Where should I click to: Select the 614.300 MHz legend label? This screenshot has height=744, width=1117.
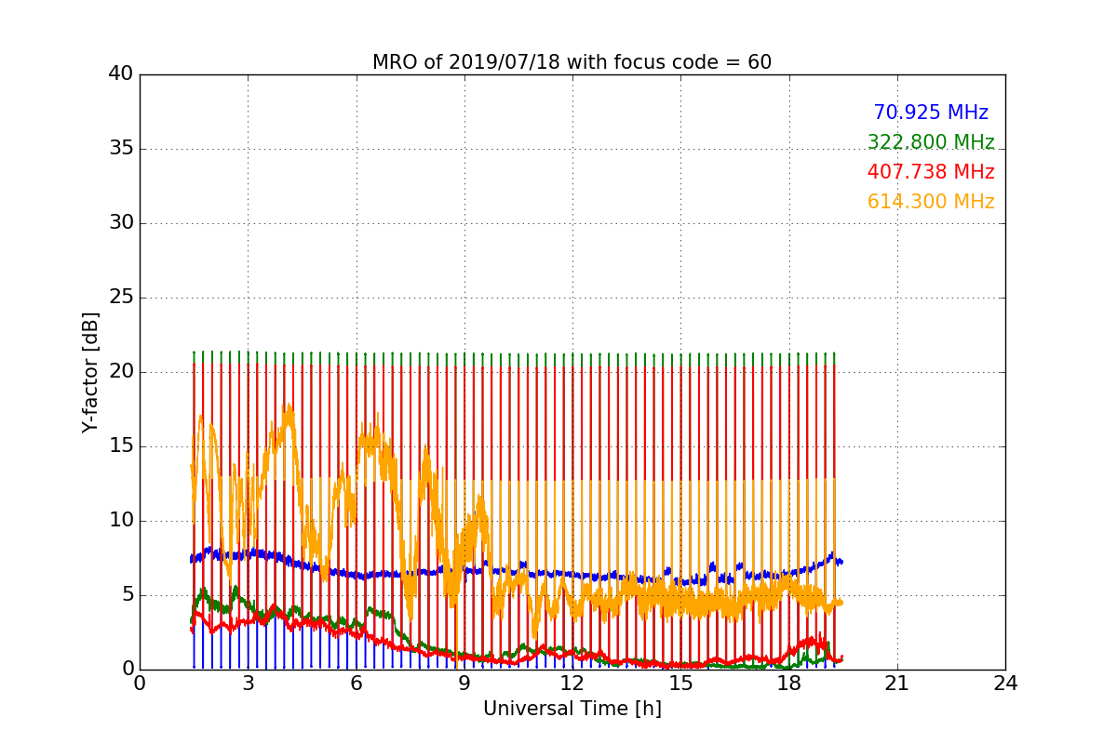pyautogui.click(x=931, y=202)
